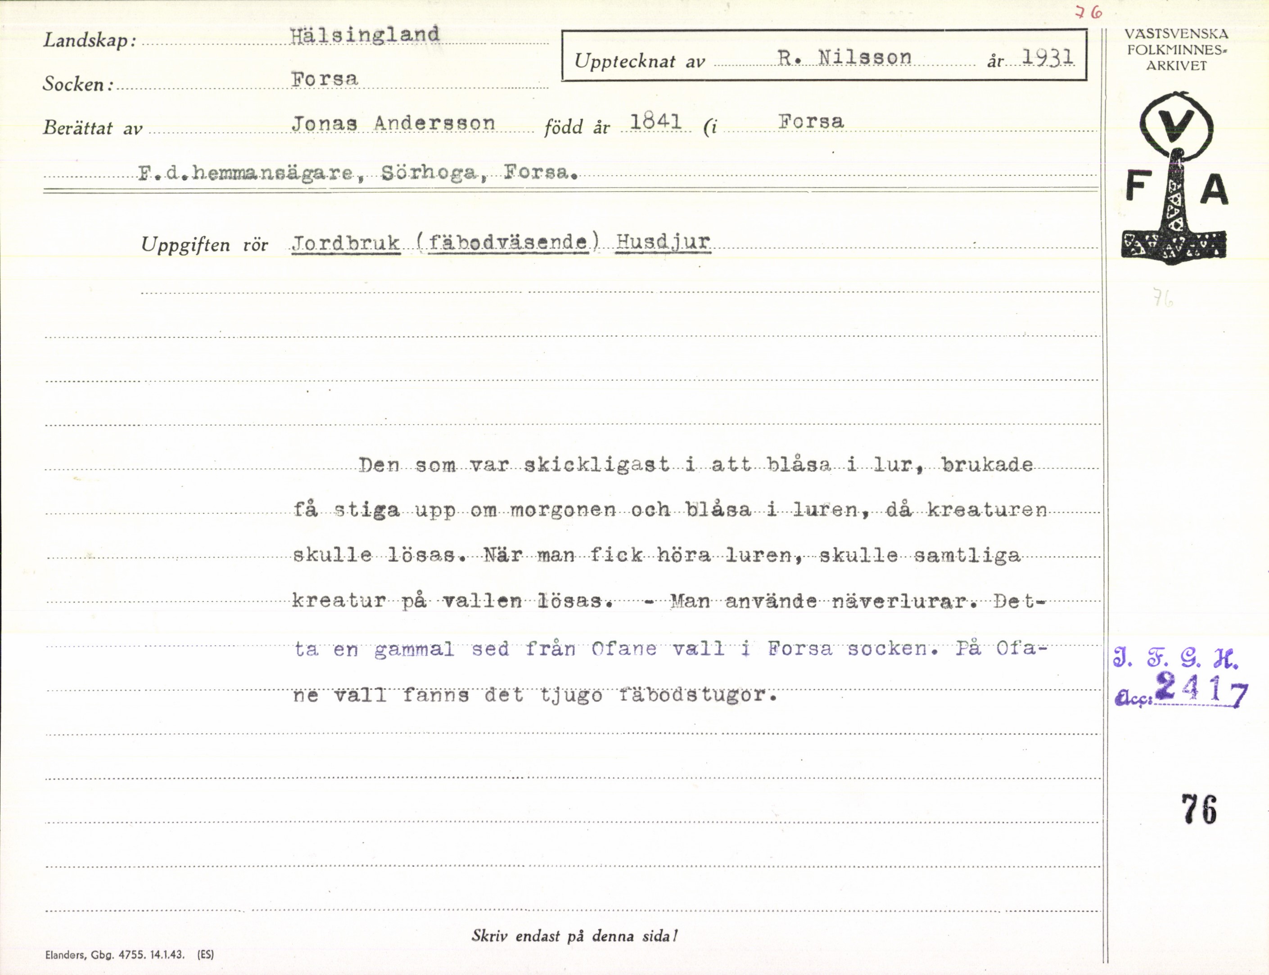This screenshot has height=975, width=1269.
Task: Click the bold printed number 76
Action: click(1199, 809)
